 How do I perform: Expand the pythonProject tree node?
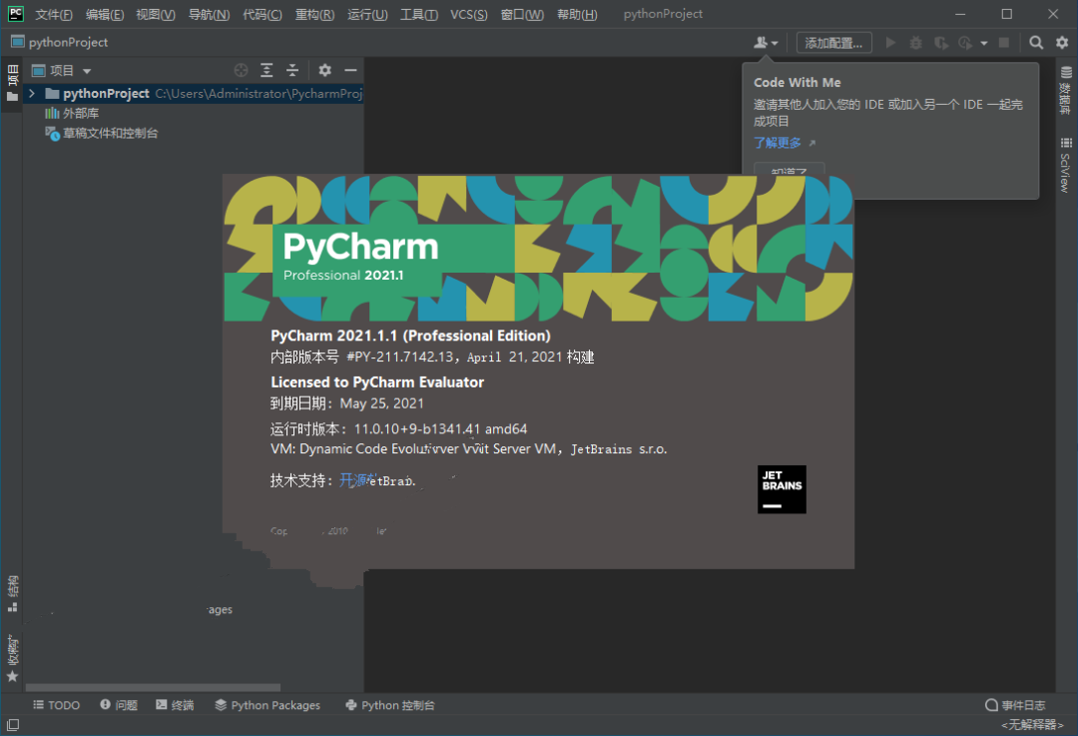click(x=32, y=93)
